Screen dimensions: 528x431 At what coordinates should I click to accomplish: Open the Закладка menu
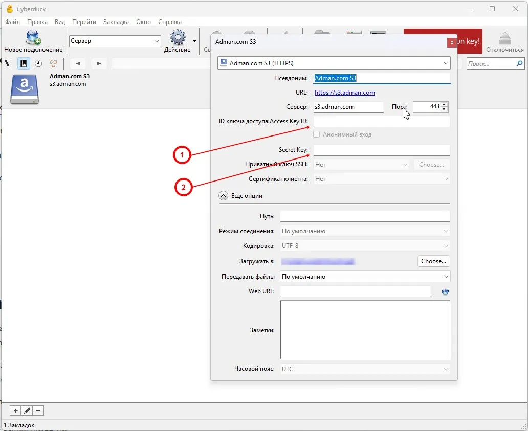tap(116, 22)
